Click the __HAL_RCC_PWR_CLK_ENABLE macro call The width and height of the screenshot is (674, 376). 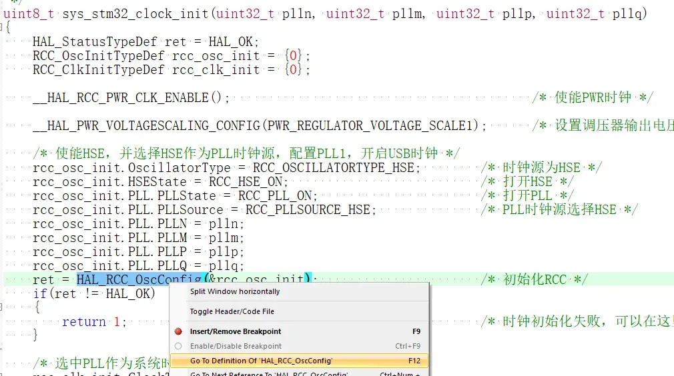[x=120, y=98]
